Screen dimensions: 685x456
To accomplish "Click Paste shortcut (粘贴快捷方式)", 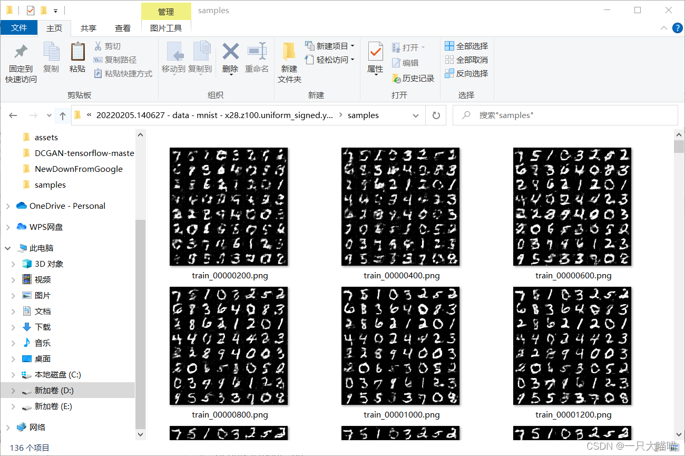I will coord(123,74).
